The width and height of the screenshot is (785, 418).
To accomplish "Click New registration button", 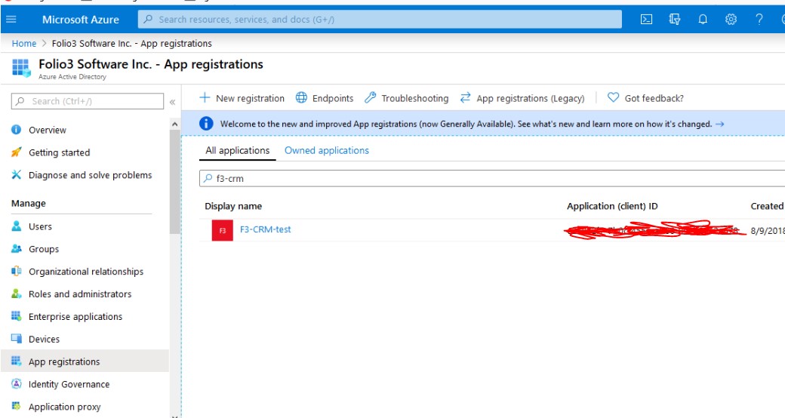I will point(242,98).
